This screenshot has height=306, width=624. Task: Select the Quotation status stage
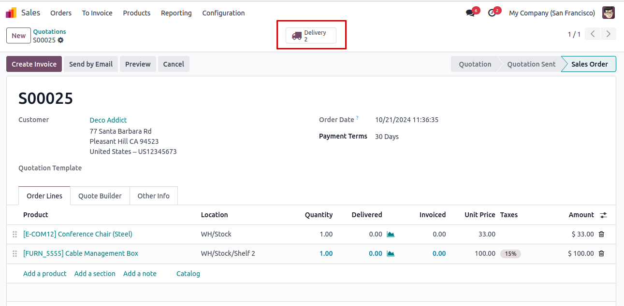[475, 64]
